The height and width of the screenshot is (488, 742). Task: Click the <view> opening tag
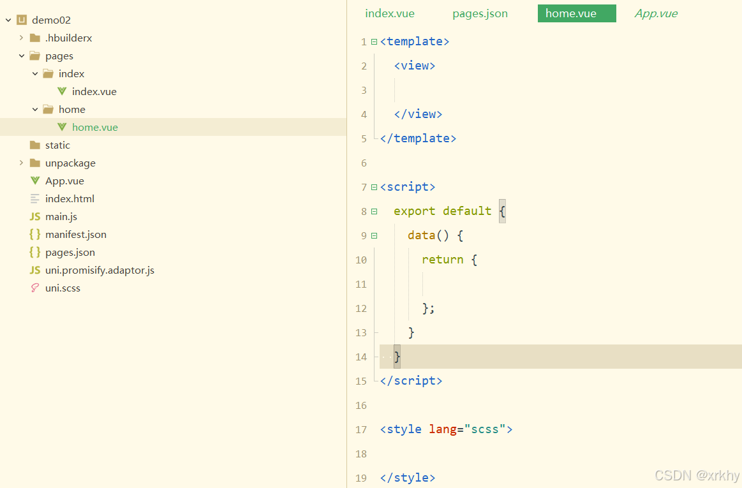pyautogui.click(x=415, y=66)
